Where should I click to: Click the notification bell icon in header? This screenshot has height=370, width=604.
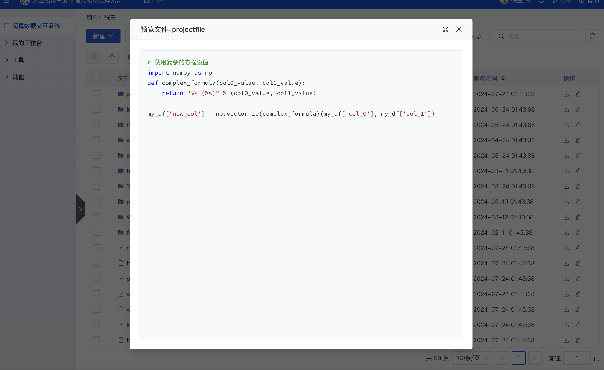[x=541, y=2]
